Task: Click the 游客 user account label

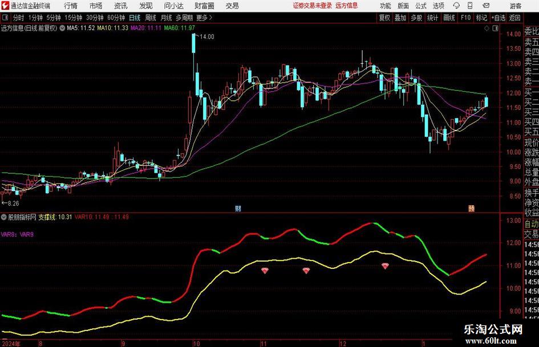Action: click(x=515, y=6)
